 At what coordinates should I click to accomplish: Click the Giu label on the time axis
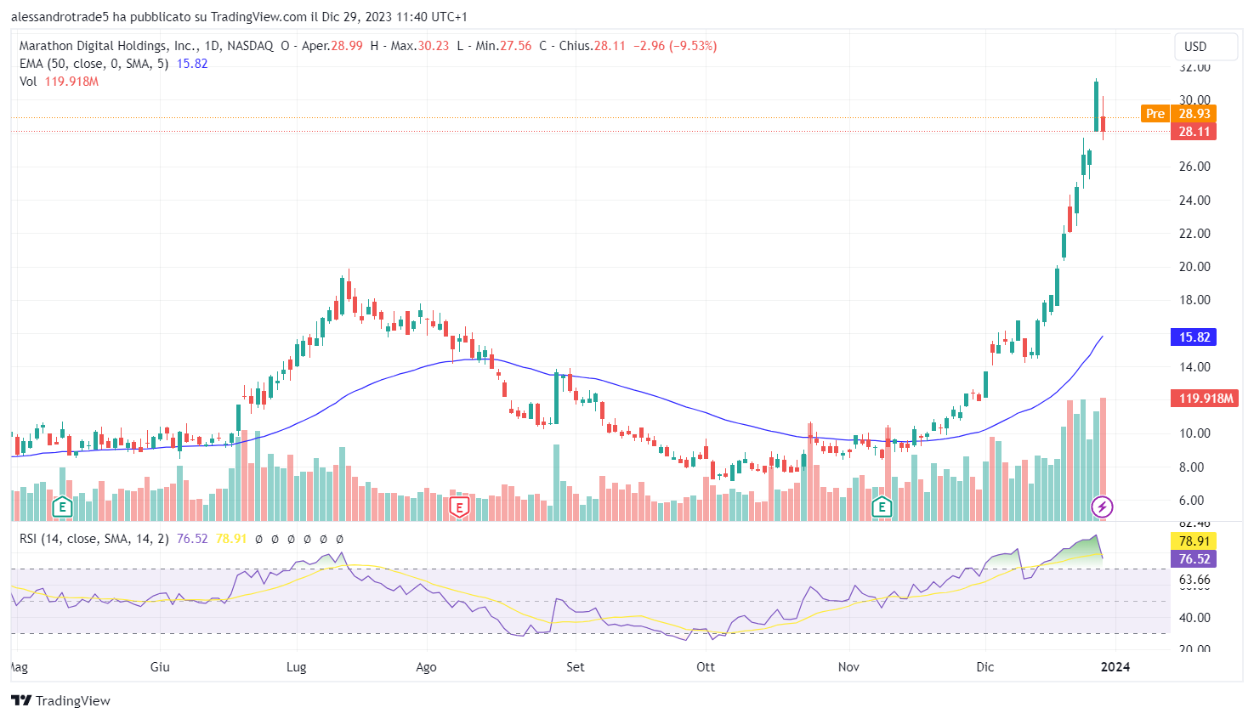point(160,667)
